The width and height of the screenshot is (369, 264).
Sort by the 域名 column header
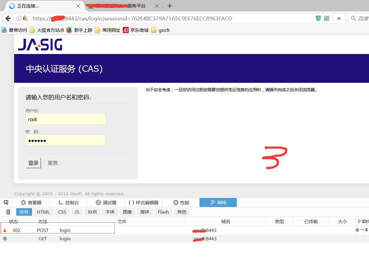pyautogui.click(x=226, y=221)
